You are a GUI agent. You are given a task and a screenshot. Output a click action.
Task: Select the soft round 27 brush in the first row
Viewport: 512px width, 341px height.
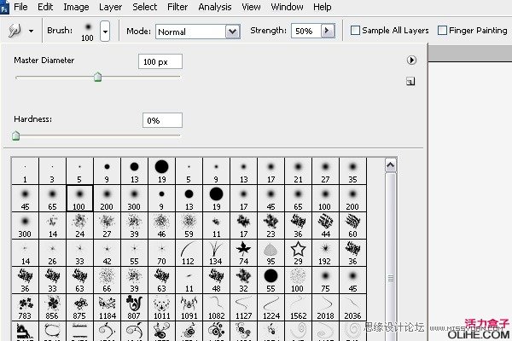click(325, 171)
